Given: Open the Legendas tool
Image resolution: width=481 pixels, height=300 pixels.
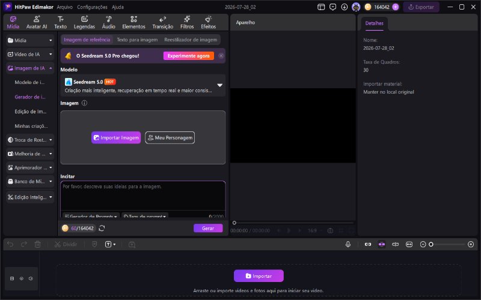Looking at the screenshot, I should pos(84,22).
